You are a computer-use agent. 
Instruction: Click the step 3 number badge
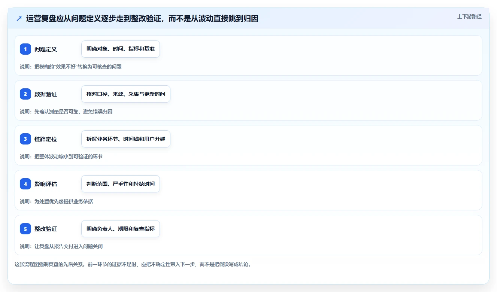coord(25,139)
